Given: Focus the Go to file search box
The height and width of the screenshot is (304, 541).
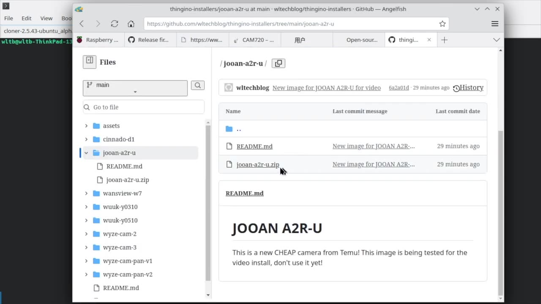Looking at the screenshot, I should [x=144, y=107].
